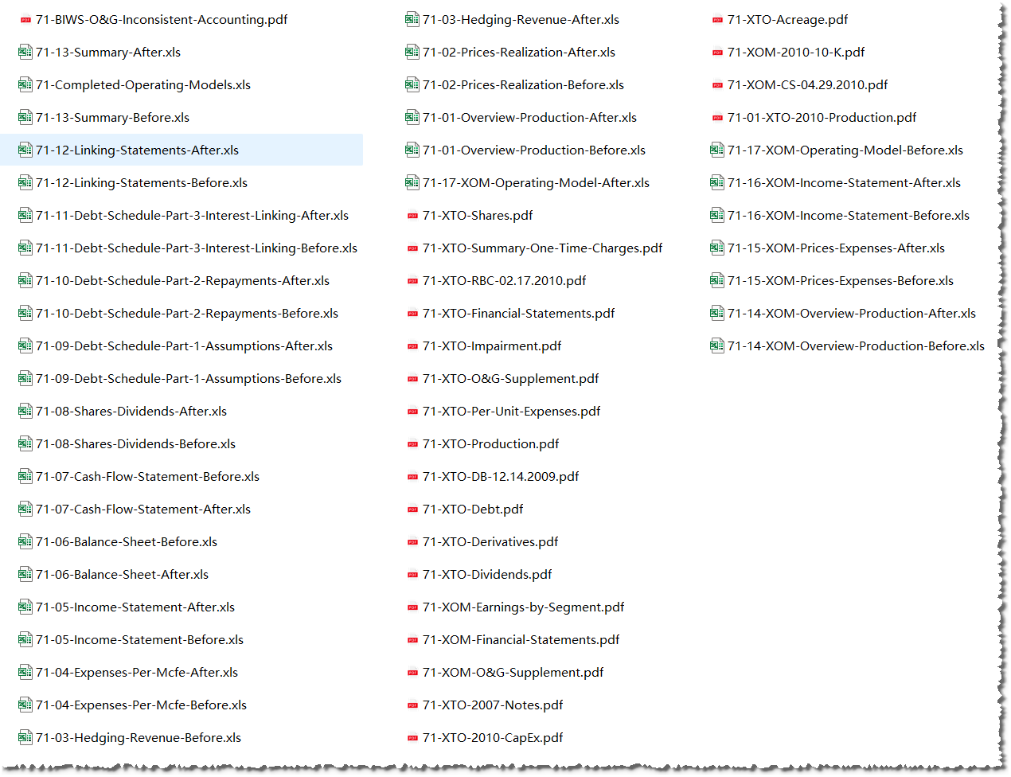1011x777 pixels.
Task: Select the PDF icon for 71-XTO-Impairment.pdf
Action: 412,346
